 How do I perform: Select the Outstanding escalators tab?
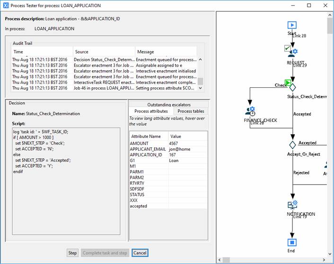[168, 104]
